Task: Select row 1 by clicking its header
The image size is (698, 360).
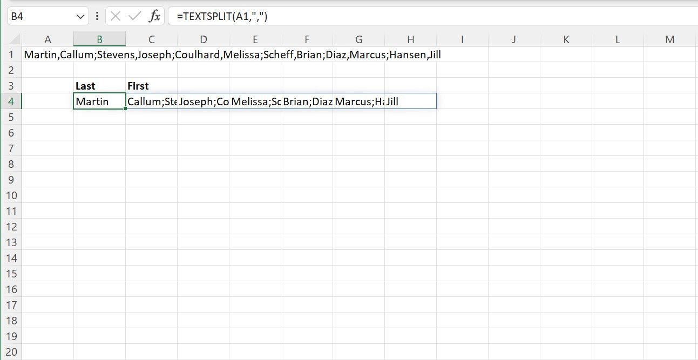Action: pyautogui.click(x=11, y=55)
